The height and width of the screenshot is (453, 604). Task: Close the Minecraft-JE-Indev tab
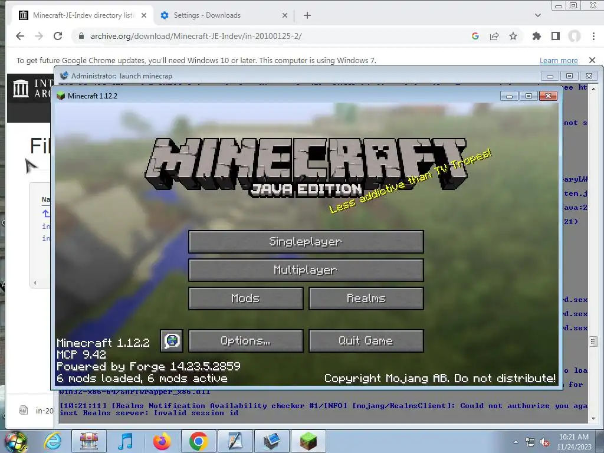144,15
